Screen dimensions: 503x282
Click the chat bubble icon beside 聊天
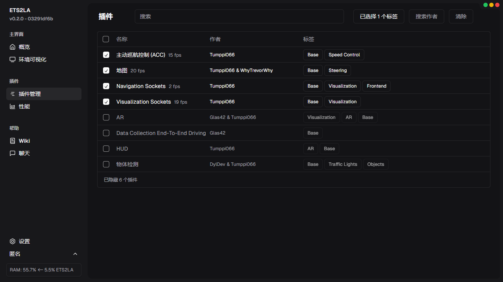(x=13, y=153)
